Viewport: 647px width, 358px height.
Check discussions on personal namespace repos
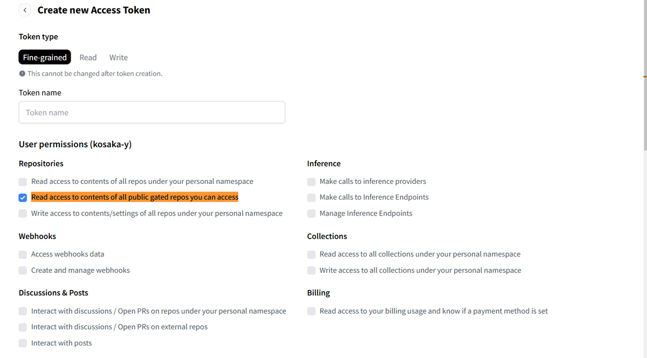pos(23,311)
